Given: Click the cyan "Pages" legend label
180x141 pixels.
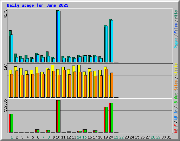Looking at the screenshot, I should pos(176,43).
